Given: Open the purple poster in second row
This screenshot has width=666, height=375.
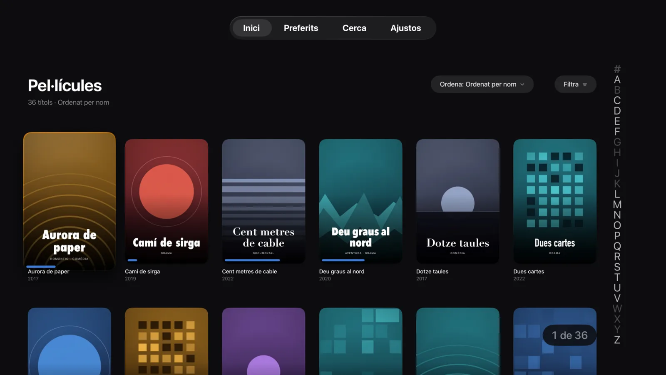Looking at the screenshot, I should pos(263,341).
